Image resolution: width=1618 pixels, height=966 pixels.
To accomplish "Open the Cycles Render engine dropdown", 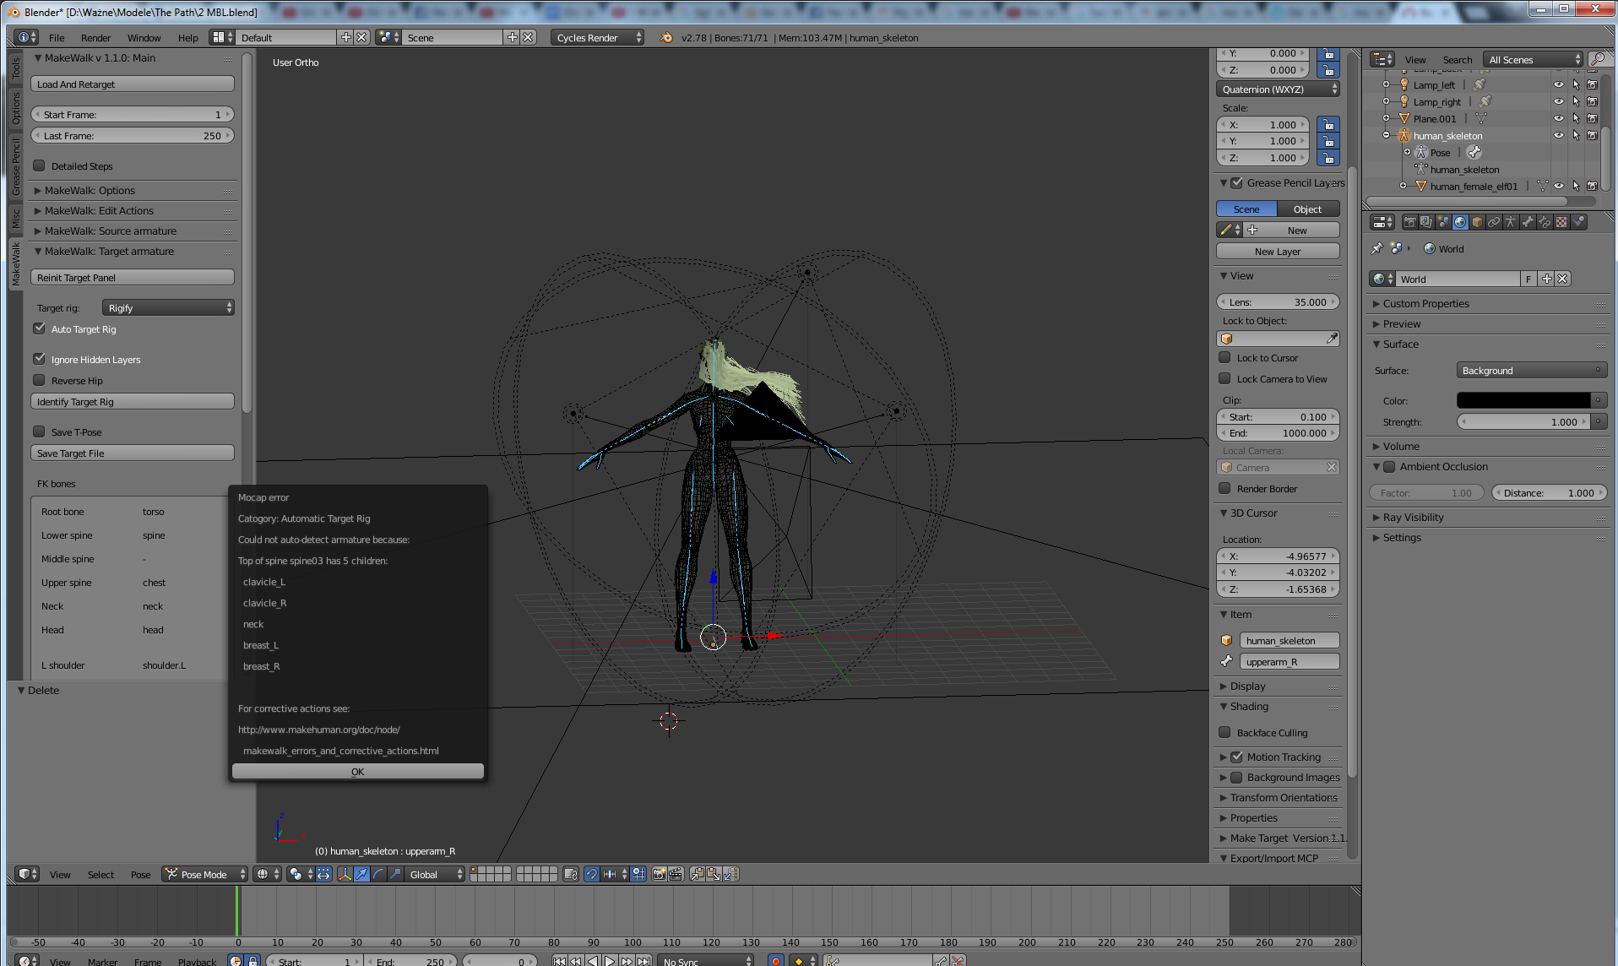I will [597, 37].
